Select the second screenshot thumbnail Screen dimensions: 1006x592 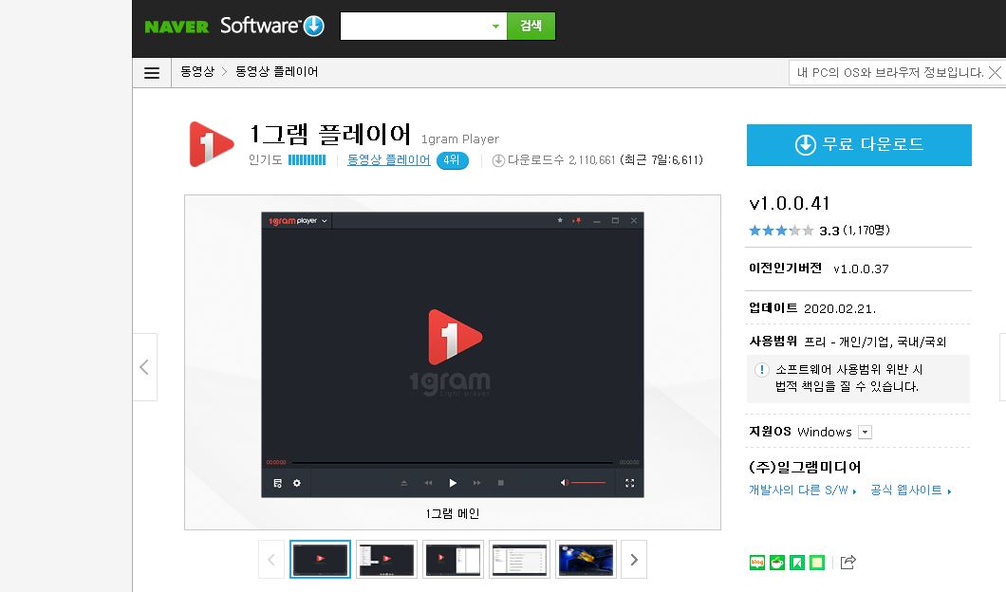[386, 560]
